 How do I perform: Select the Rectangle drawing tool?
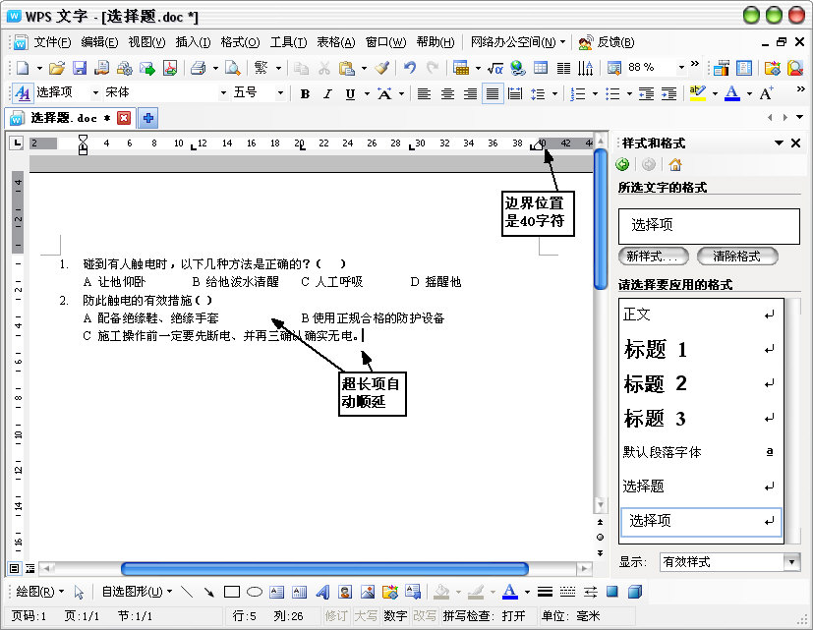click(231, 591)
